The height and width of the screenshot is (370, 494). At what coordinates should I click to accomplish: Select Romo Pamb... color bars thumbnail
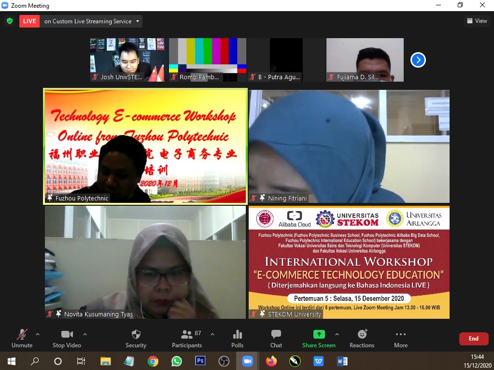click(208, 60)
